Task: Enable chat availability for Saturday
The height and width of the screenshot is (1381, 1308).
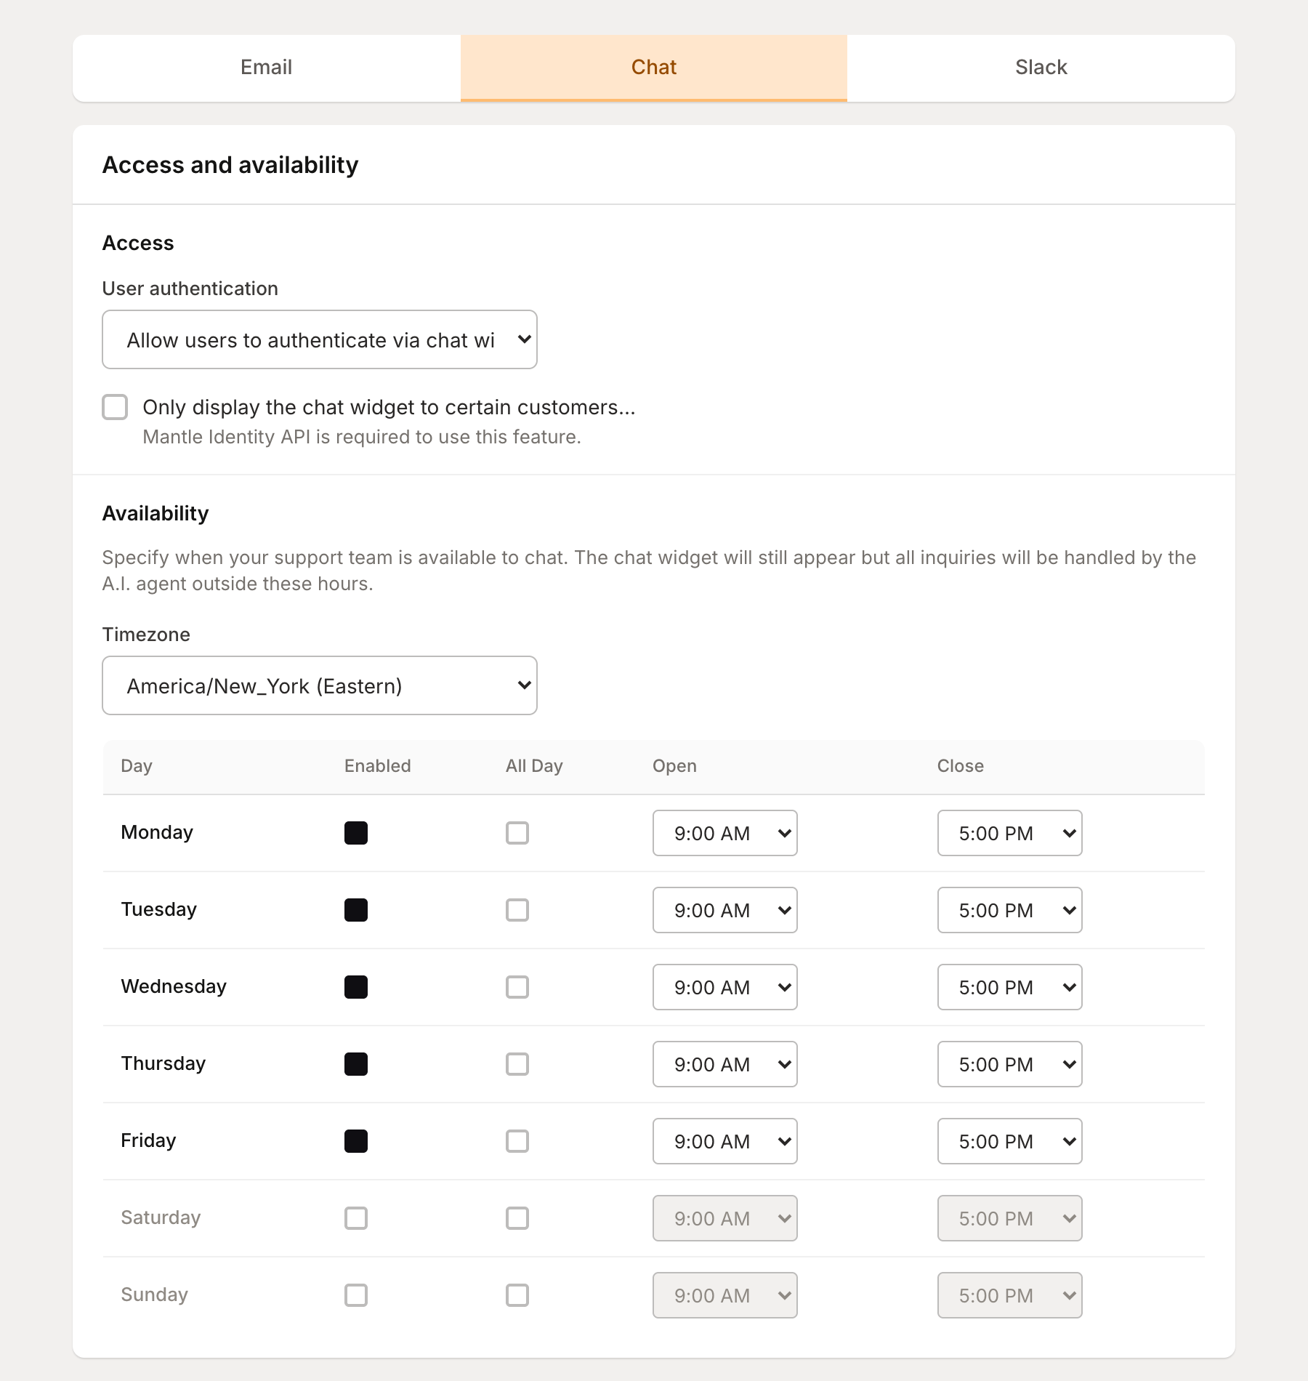Action: pos(355,1218)
